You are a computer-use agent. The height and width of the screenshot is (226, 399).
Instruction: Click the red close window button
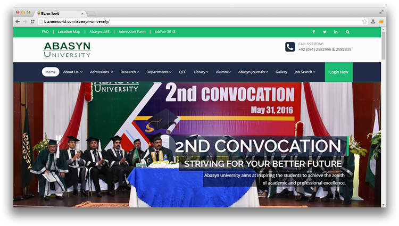(18, 12)
